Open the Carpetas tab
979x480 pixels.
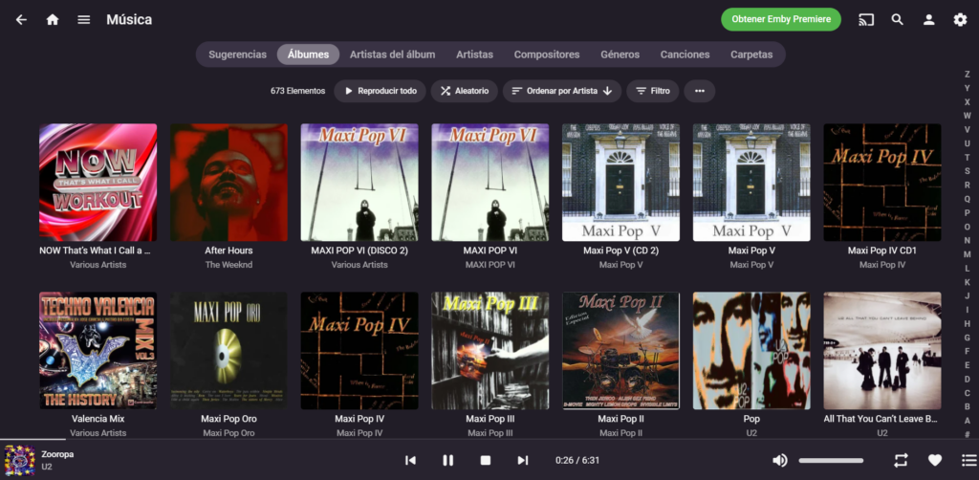click(x=751, y=55)
